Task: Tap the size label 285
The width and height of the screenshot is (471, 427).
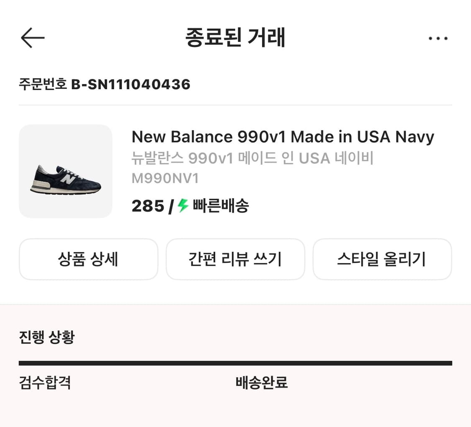Action: pos(147,206)
